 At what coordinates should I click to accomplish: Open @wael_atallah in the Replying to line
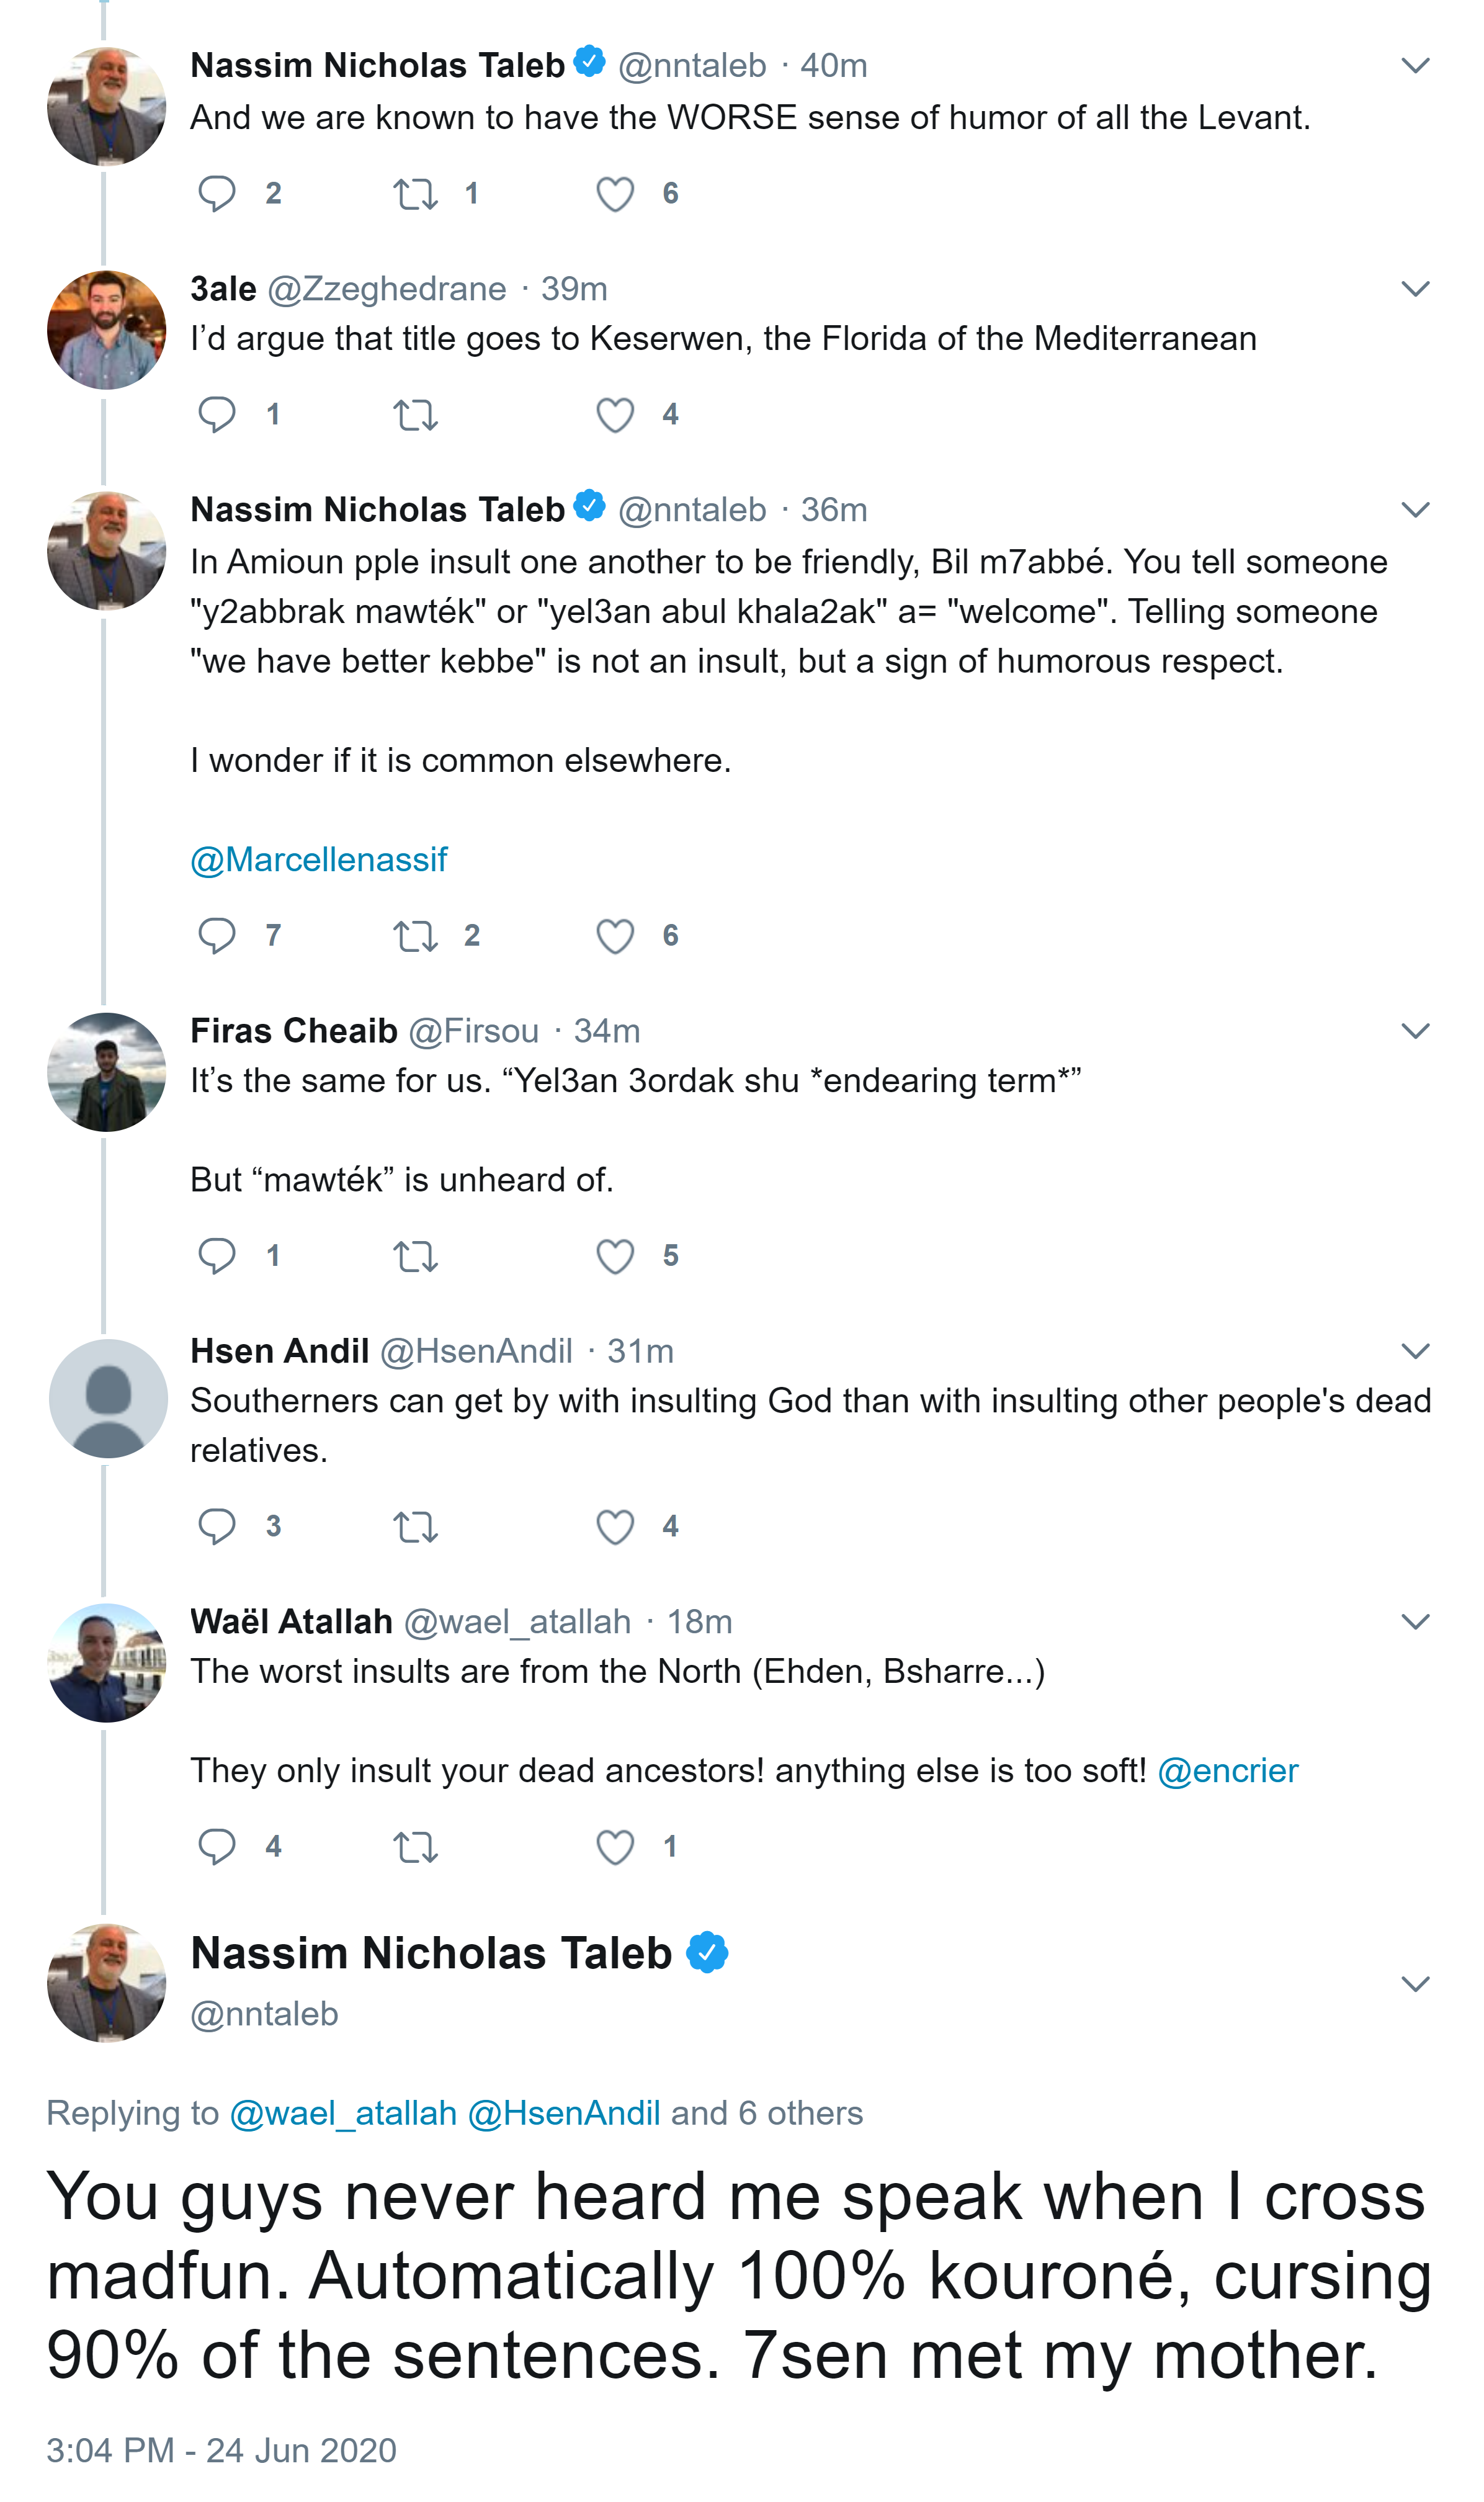[x=343, y=2113]
